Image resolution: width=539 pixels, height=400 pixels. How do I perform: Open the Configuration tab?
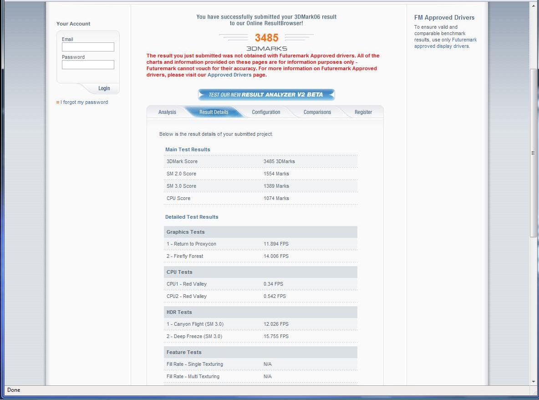266,112
